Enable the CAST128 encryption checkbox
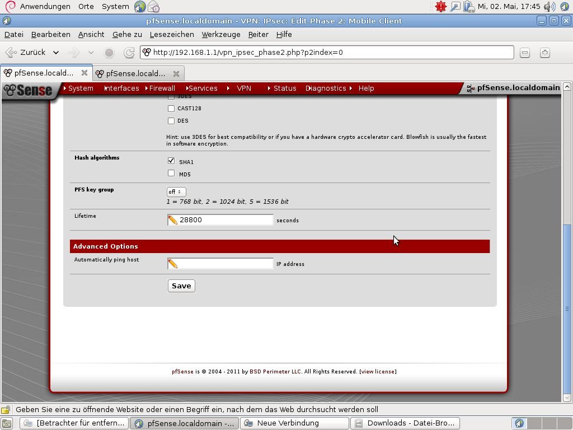This screenshot has width=573, height=430. pyautogui.click(x=171, y=109)
